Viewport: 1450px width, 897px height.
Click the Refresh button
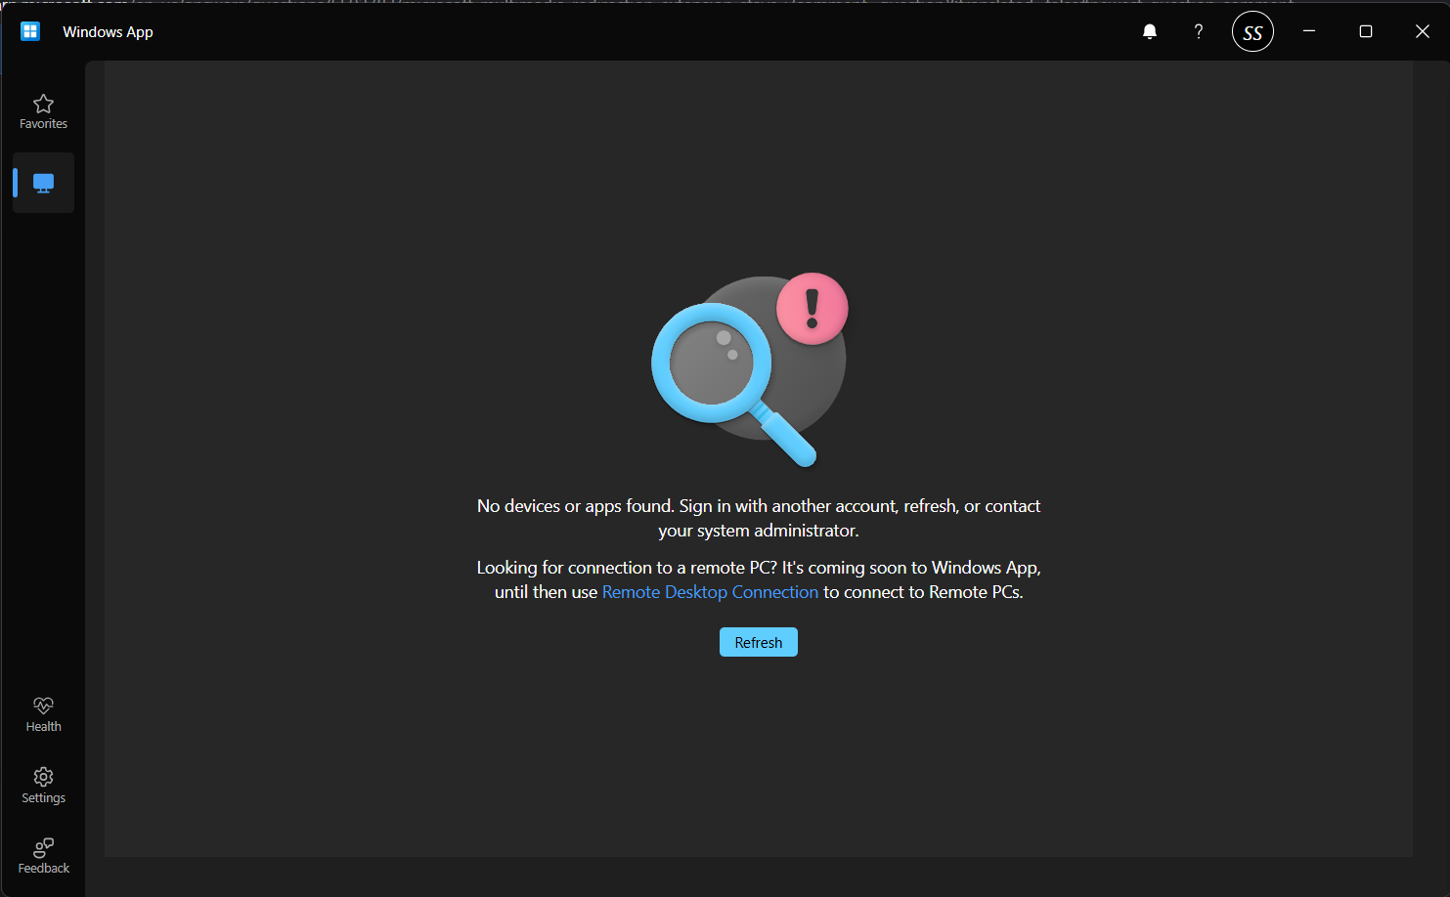coord(759,642)
